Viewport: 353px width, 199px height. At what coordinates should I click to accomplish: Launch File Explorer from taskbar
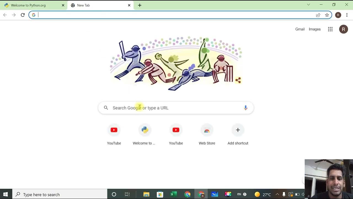coord(146,194)
